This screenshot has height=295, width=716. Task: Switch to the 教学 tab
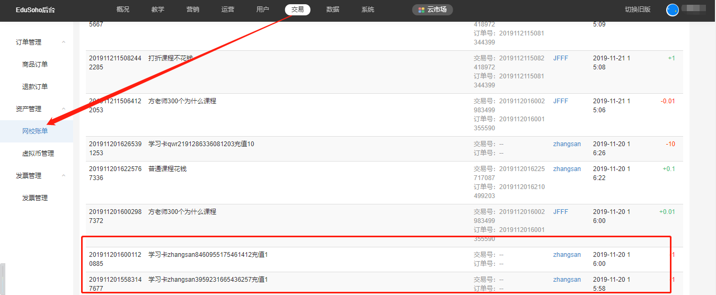[x=157, y=10]
